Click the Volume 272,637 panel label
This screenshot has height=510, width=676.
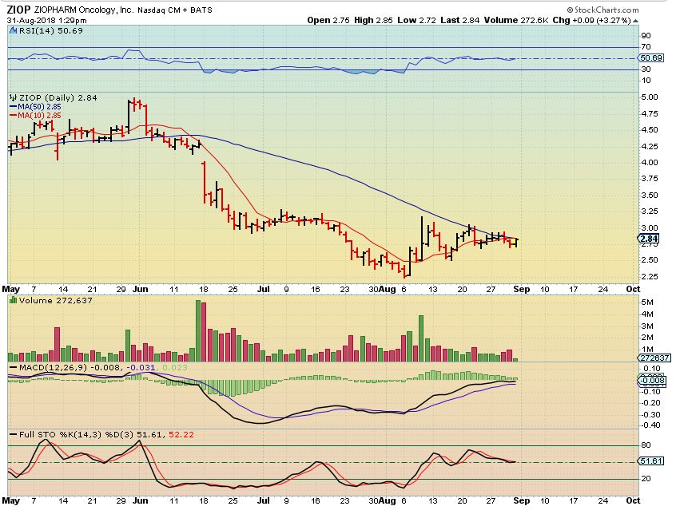55,300
